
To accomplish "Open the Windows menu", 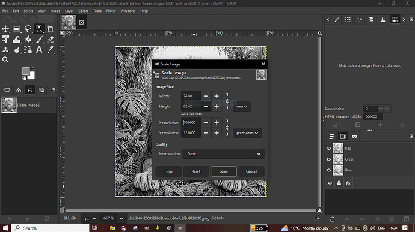I will (128, 11).
